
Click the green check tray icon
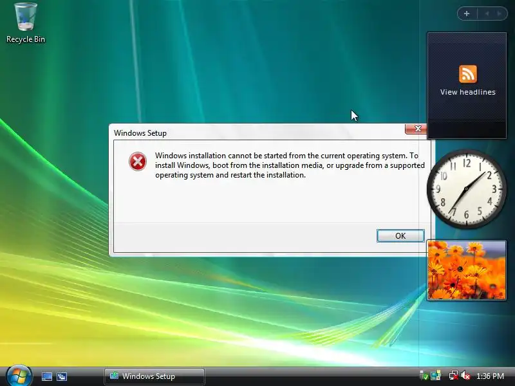[424, 376]
